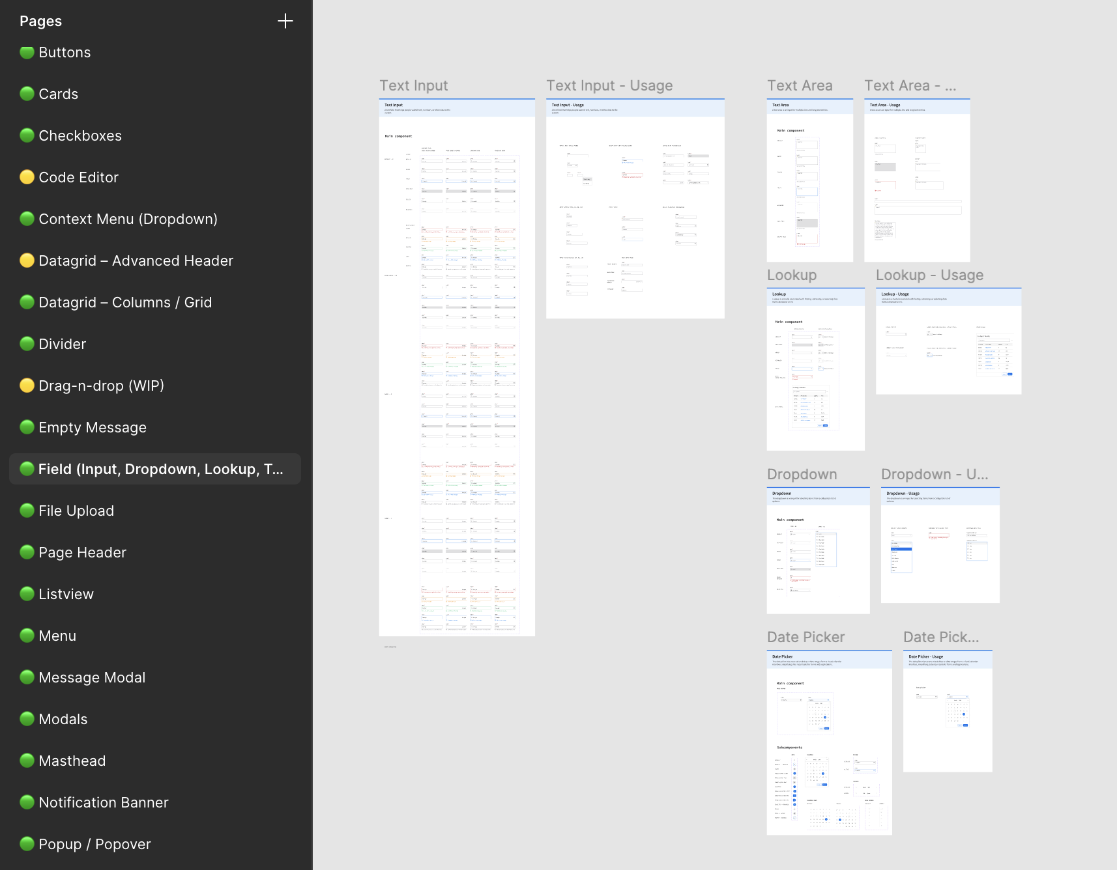The width and height of the screenshot is (1117, 870).
Task: Go to the Page Header page
Action: 82,552
